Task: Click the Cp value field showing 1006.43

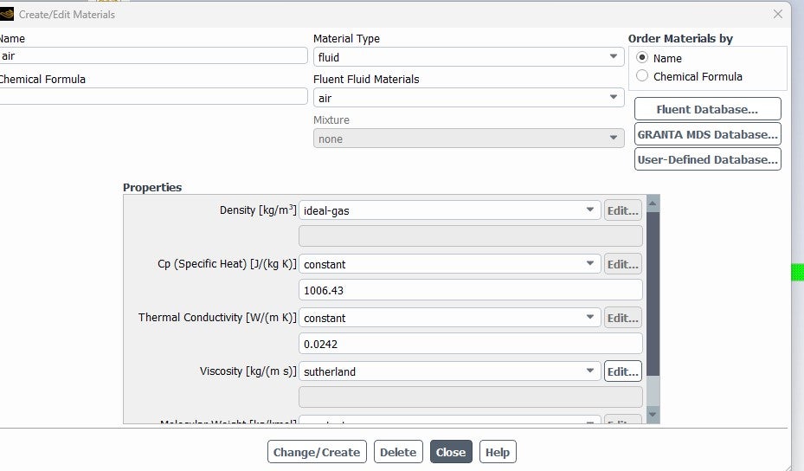Action: pos(471,290)
